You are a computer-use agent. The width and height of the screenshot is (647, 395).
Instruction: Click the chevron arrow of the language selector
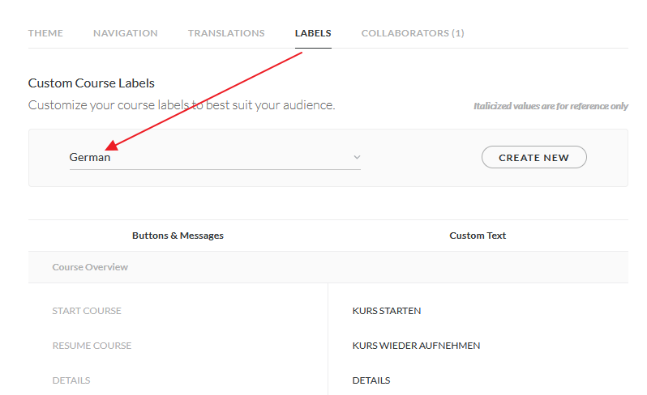(357, 158)
